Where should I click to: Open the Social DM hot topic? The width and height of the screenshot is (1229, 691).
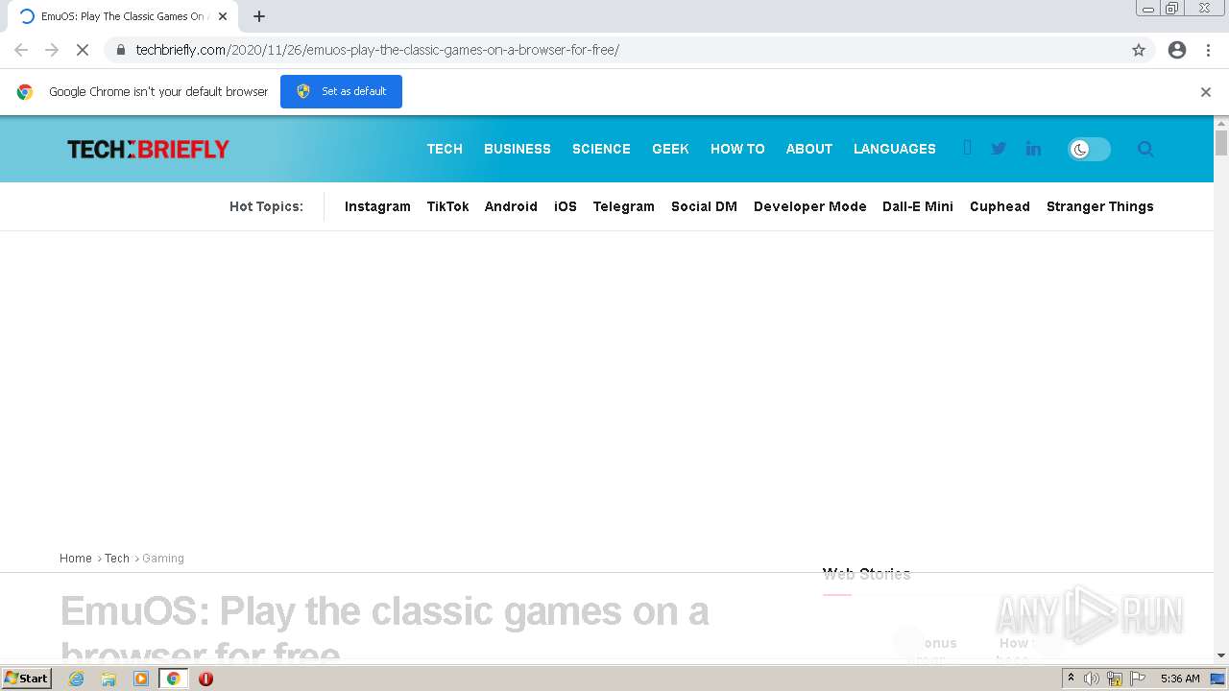[x=704, y=206]
